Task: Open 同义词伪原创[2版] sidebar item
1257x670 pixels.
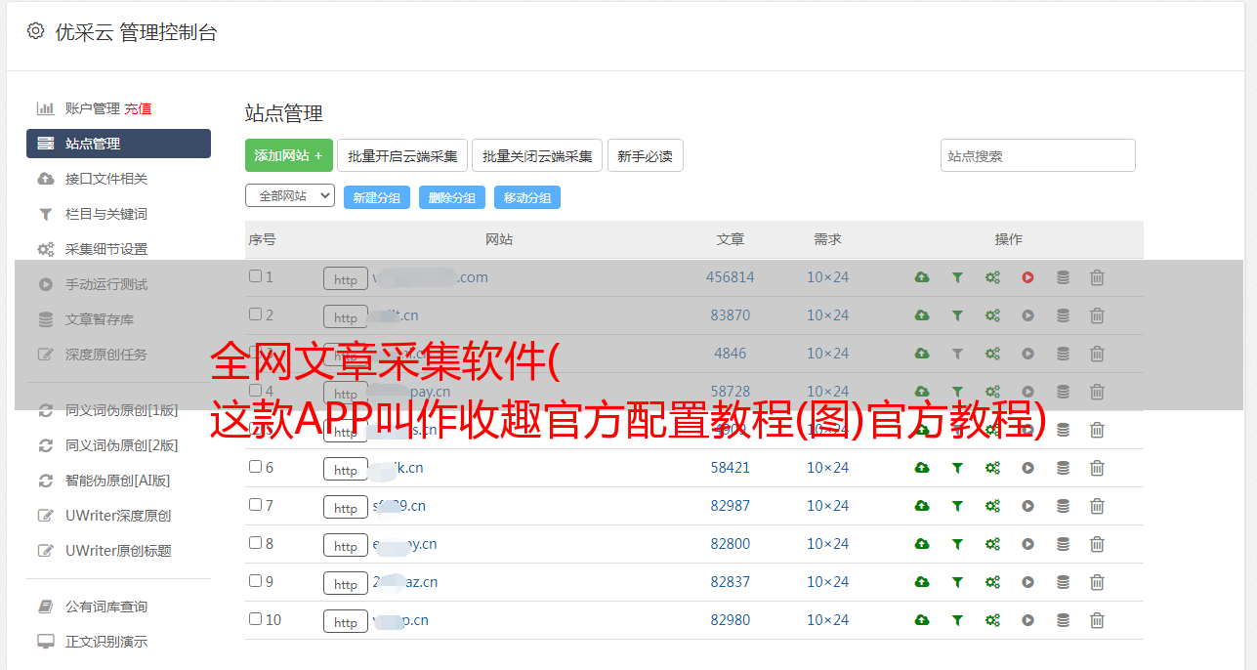Action: 122,445
